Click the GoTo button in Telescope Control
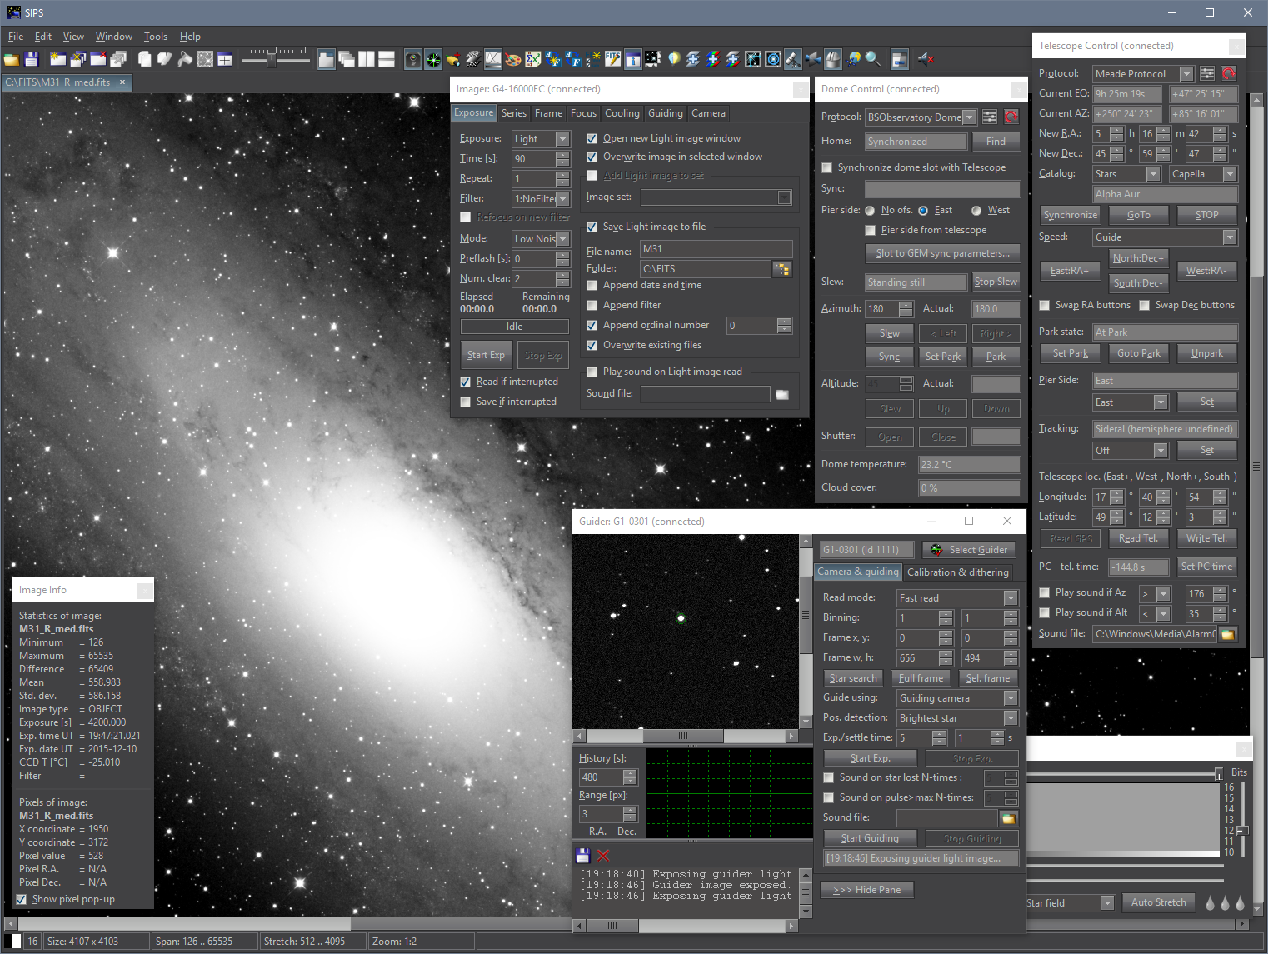This screenshot has width=1268, height=954. 1138,215
